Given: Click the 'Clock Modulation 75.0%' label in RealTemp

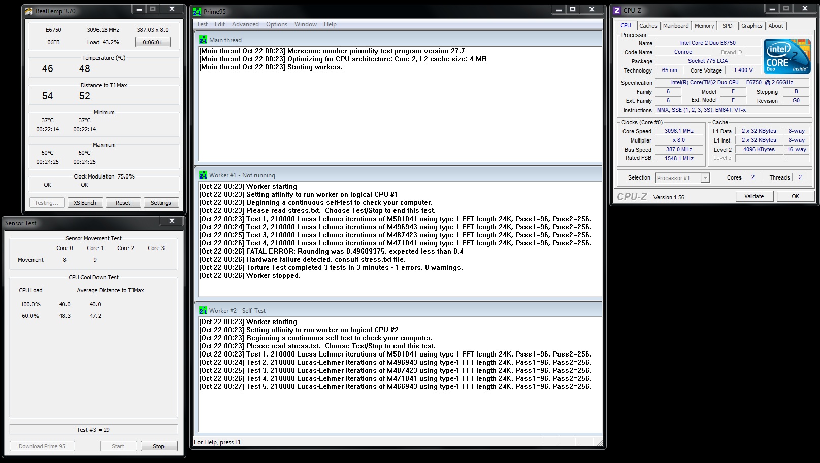Looking at the screenshot, I should [104, 176].
